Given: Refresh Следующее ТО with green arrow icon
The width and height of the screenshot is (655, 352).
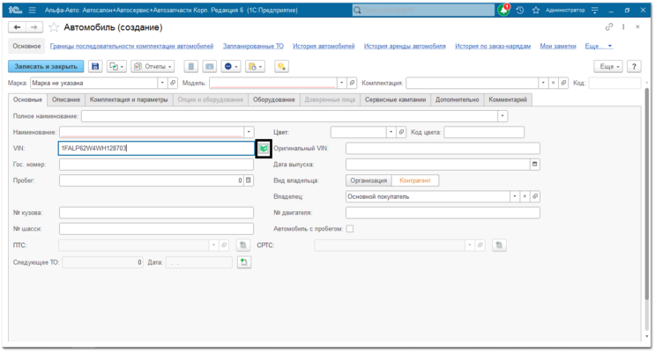Looking at the screenshot, I should point(244,262).
